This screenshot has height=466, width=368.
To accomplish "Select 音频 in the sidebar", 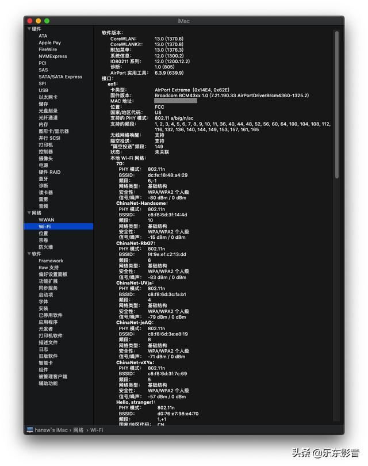I will coord(43,207).
